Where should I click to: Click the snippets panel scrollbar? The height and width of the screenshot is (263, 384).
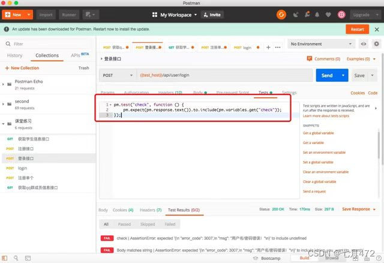click(379, 145)
